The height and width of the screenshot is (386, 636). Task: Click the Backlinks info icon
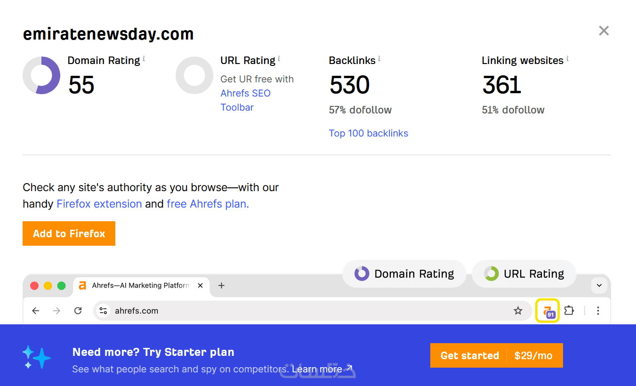[379, 59]
